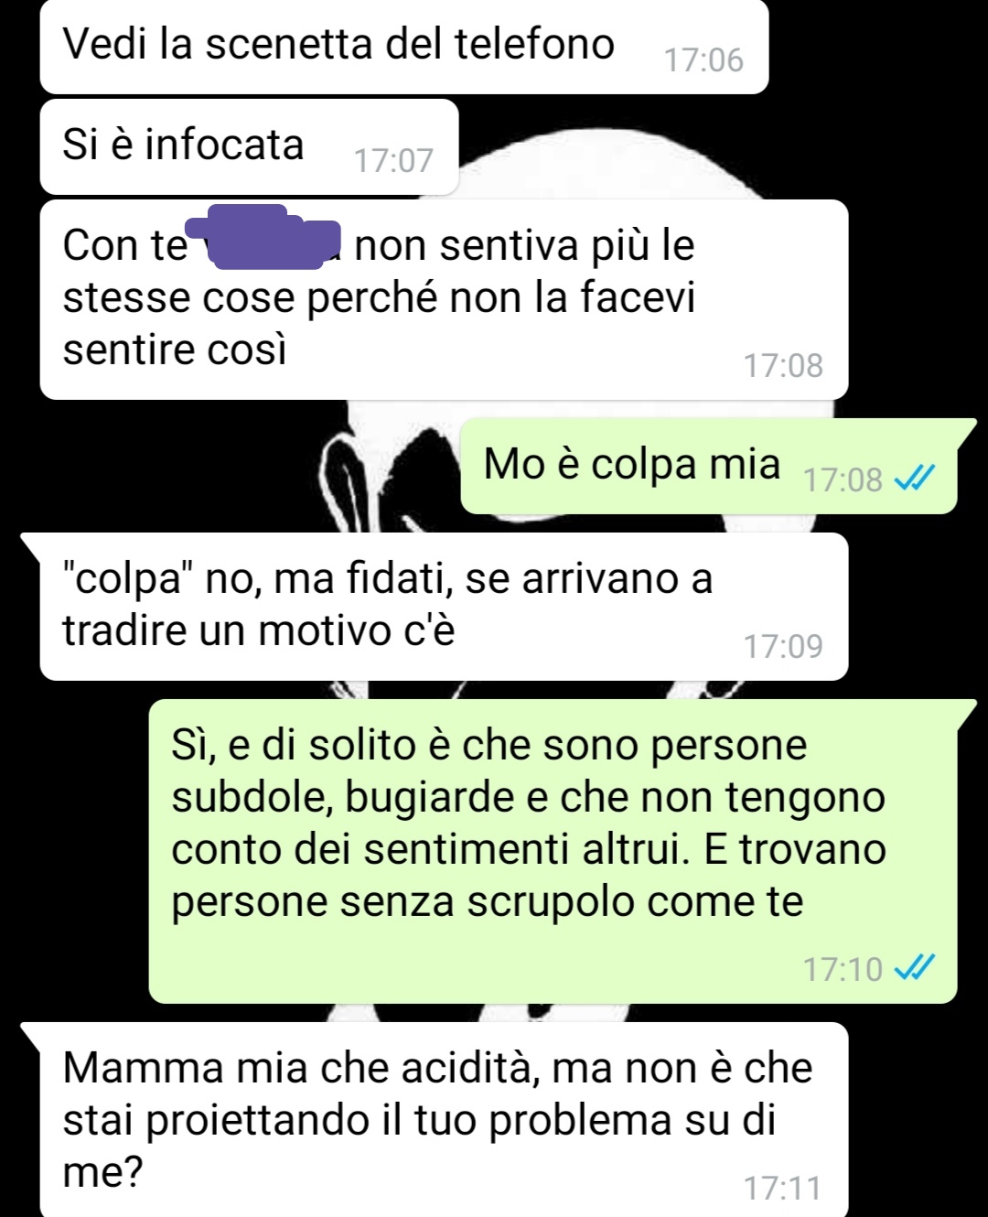Select the 'Si è infocata' message bubble
The width and height of the screenshot is (988, 1217).
(249, 146)
